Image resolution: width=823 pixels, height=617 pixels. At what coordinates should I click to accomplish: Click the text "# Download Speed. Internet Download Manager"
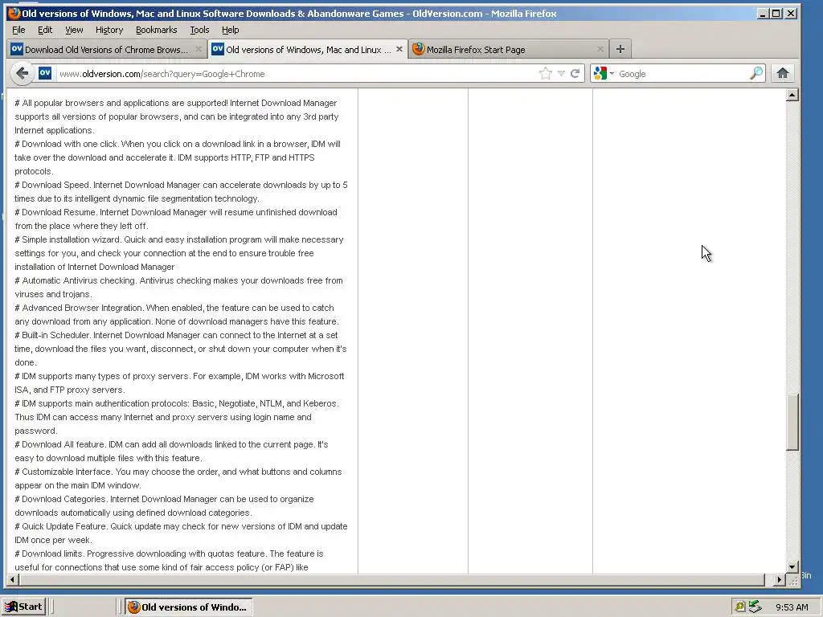tap(108, 185)
